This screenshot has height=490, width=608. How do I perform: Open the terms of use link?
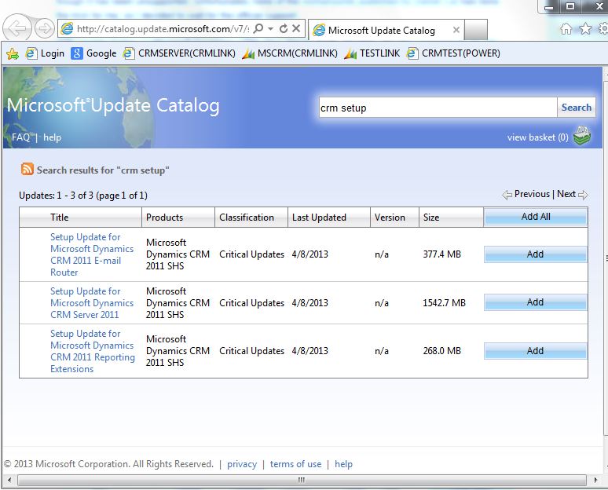[x=295, y=464]
